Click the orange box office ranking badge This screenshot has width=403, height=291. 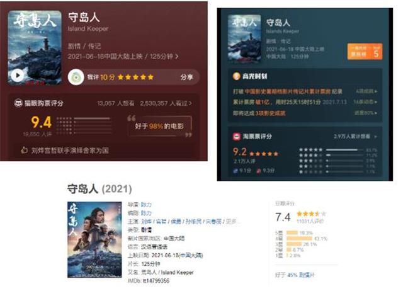tap(365, 52)
